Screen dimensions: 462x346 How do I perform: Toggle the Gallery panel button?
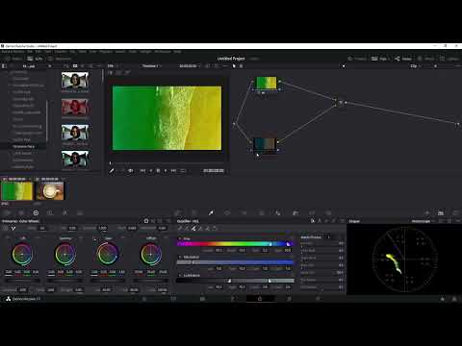point(13,59)
